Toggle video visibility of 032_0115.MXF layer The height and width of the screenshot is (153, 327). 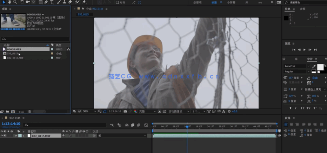coord(2,136)
